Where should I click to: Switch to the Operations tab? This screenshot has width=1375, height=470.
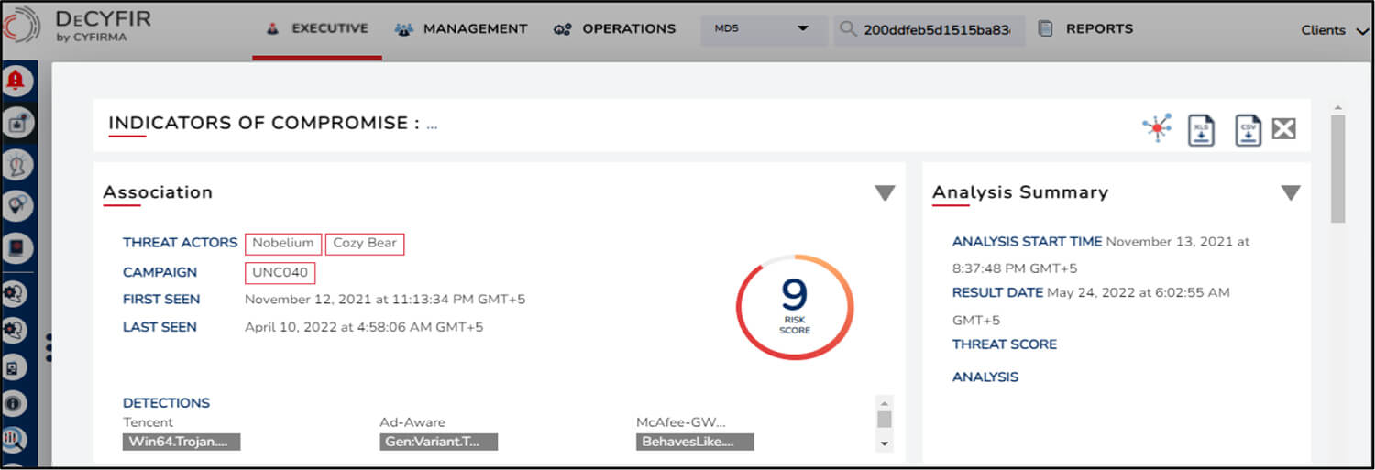[x=615, y=28]
